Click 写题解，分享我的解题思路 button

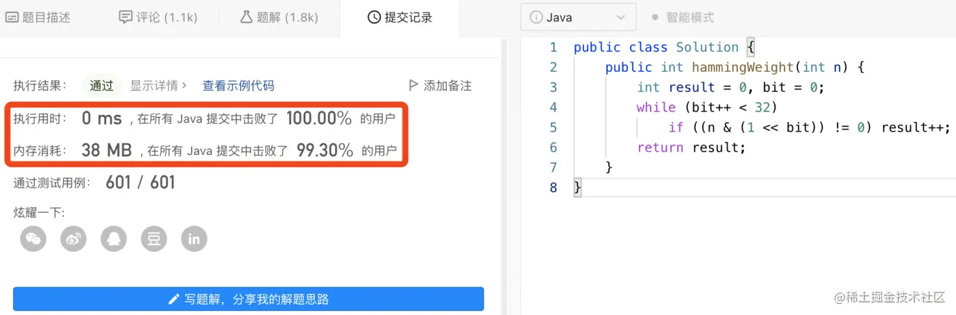tap(248, 299)
